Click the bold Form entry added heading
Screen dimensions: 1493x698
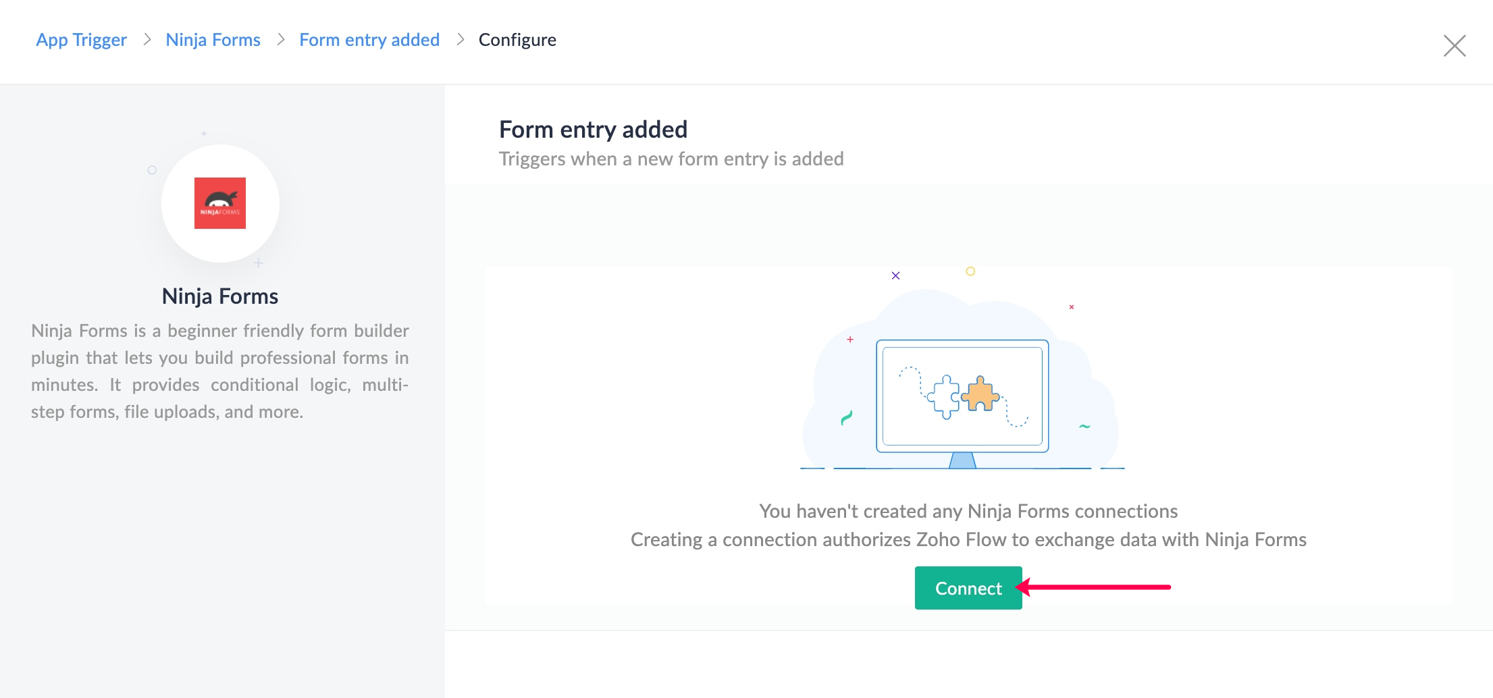(x=593, y=129)
